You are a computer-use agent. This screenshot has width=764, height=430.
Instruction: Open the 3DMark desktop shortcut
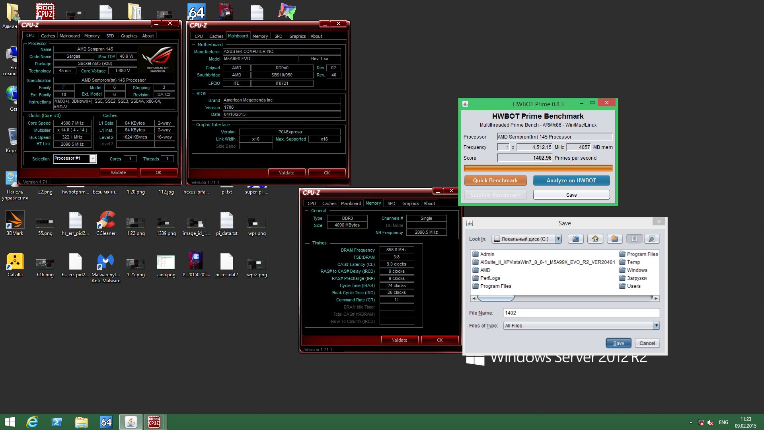pyautogui.click(x=15, y=223)
